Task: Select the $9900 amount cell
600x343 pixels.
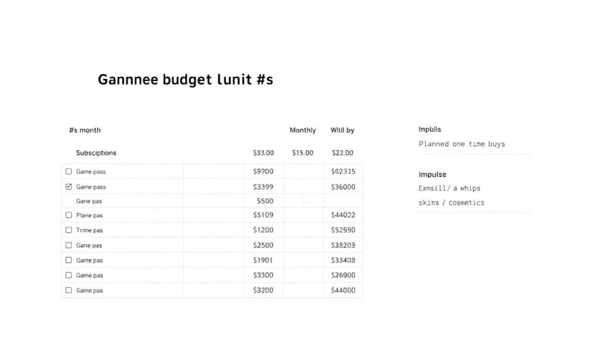Action: [x=264, y=171]
